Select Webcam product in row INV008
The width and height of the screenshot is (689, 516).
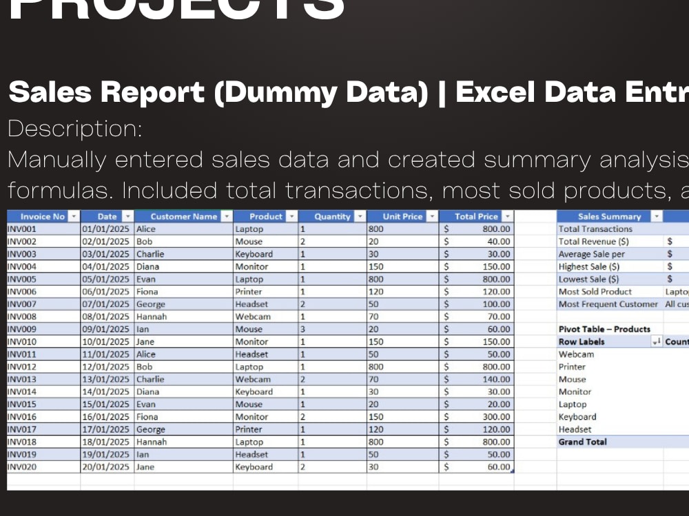(x=266, y=316)
